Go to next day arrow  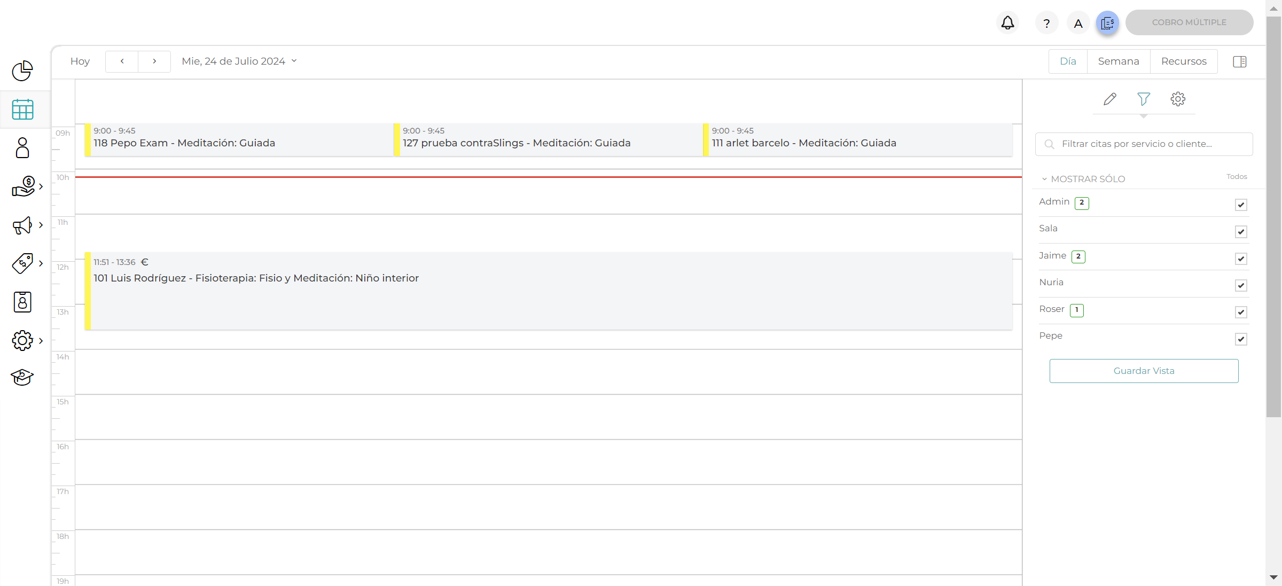click(x=154, y=61)
